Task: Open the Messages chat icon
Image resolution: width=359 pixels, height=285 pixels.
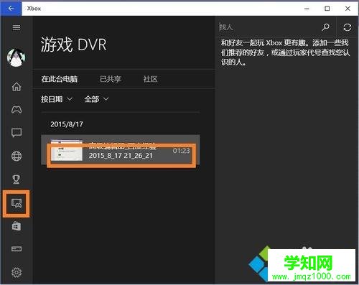Action: click(17, 133)
